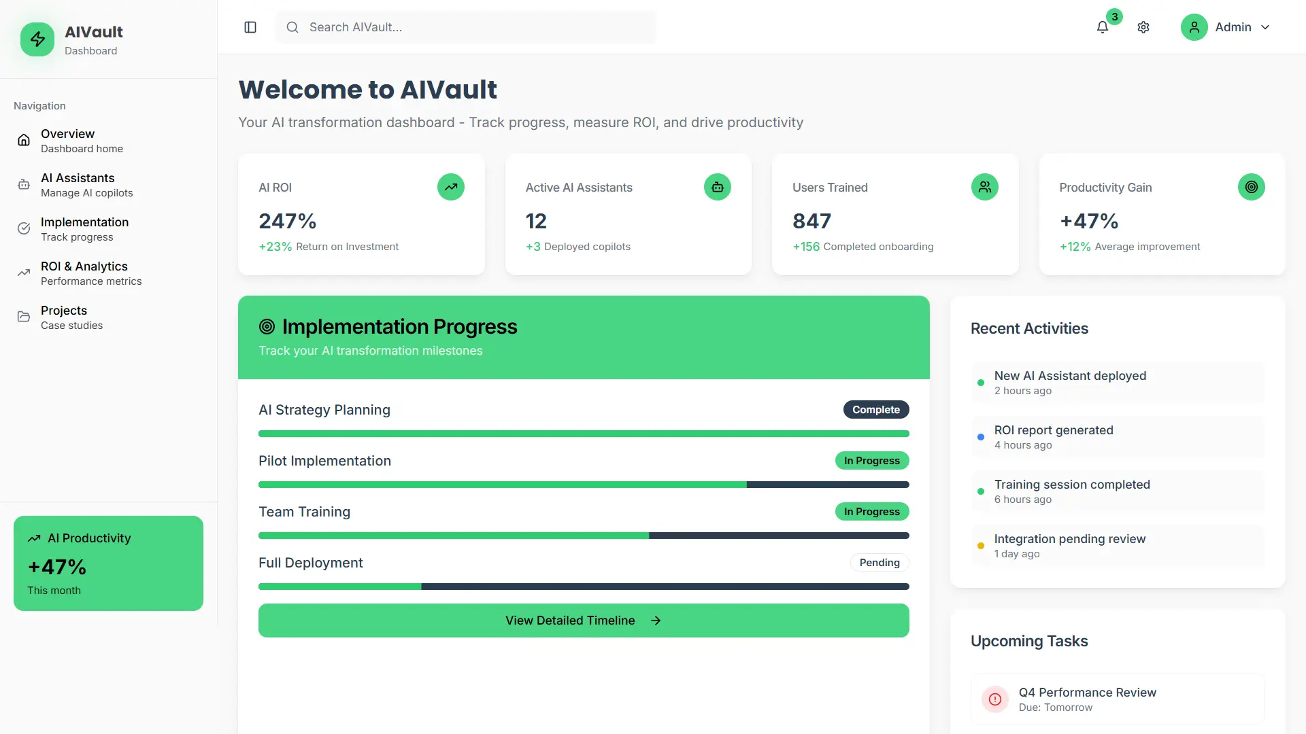Click the 847 Users Trained value

coord(811,222)
